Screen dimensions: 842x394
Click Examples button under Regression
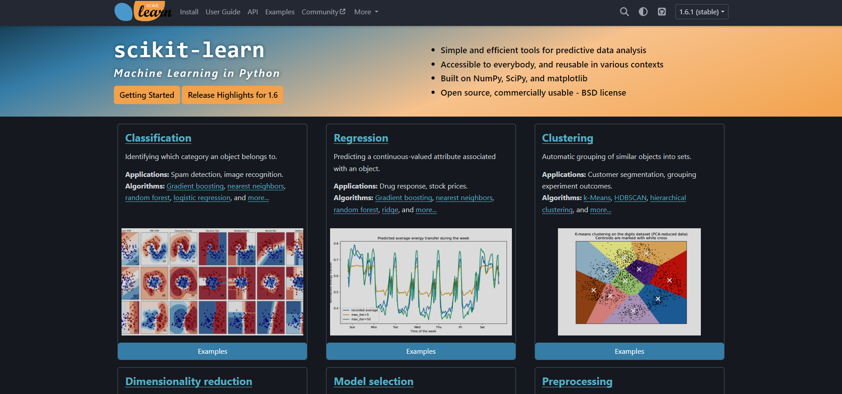coord(421,352)
